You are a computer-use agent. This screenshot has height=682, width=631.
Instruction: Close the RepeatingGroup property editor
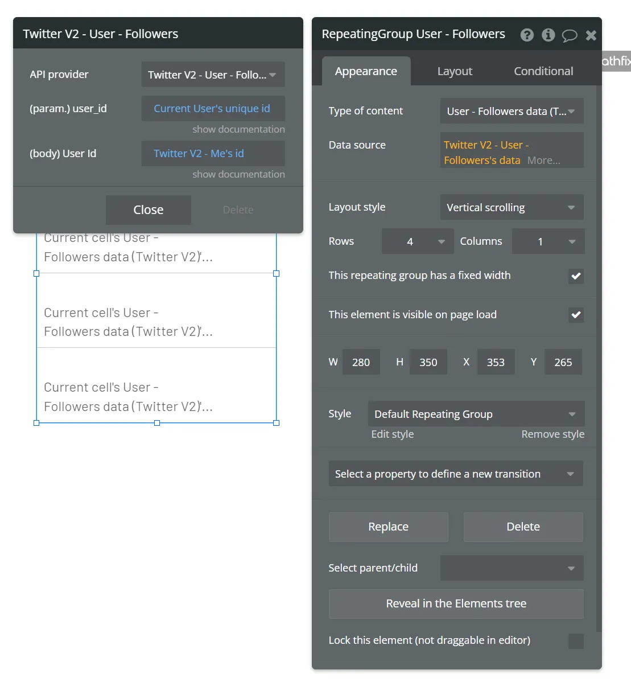[x=591, y=35]
